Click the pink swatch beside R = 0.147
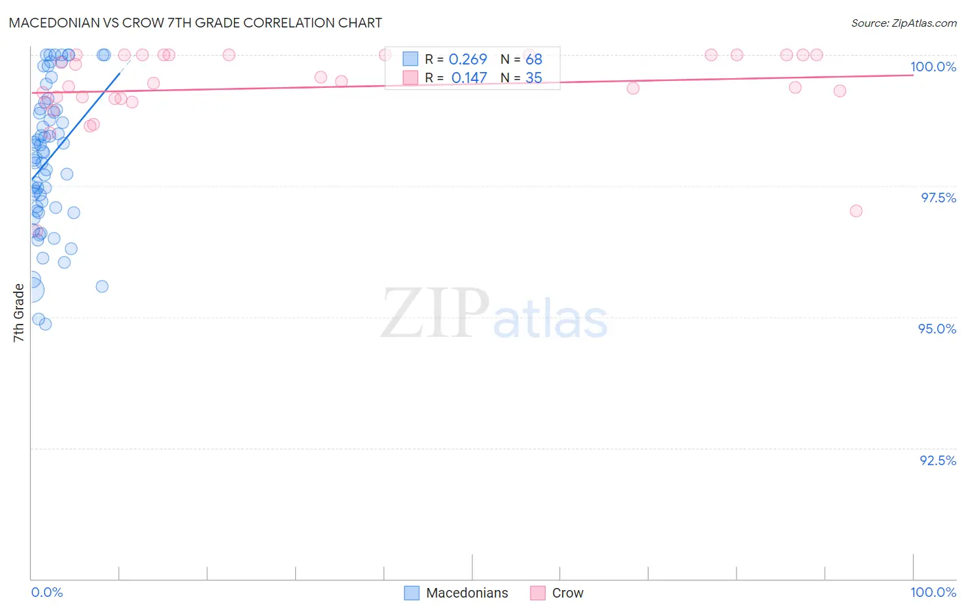Viewport: 965px width, 612px height. pyautogui.click(x=410, y=78)
